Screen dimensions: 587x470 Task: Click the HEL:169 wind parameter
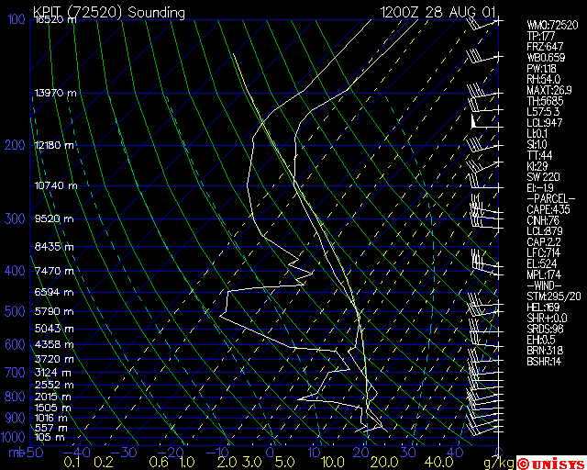[x=543, y=308]
